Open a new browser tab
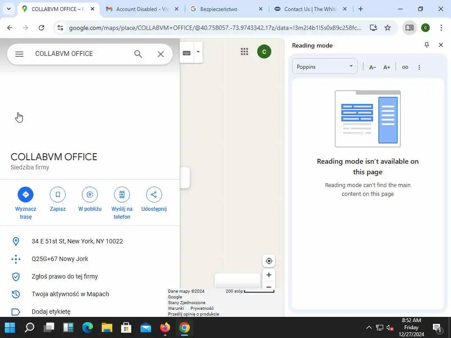451x338 pixels. (x=360, y=9)
